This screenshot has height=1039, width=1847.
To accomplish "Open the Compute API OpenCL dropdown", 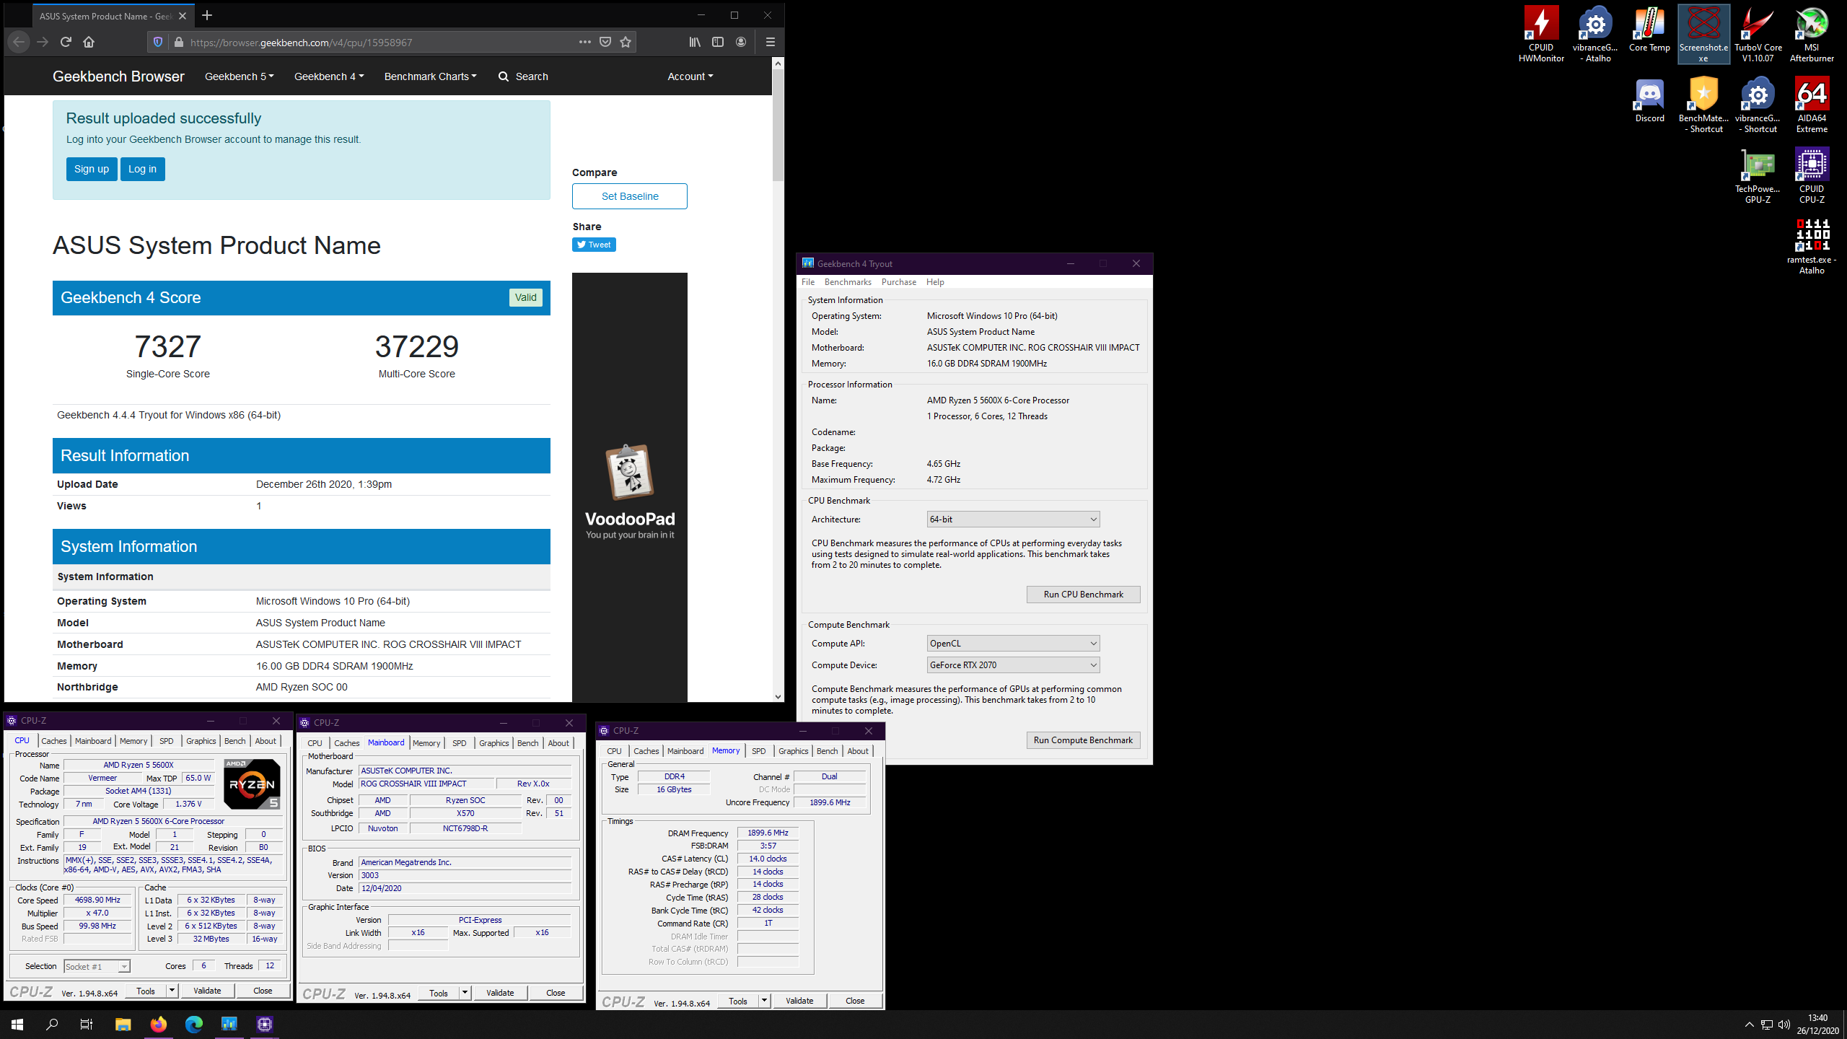I will coord(1013,643).
